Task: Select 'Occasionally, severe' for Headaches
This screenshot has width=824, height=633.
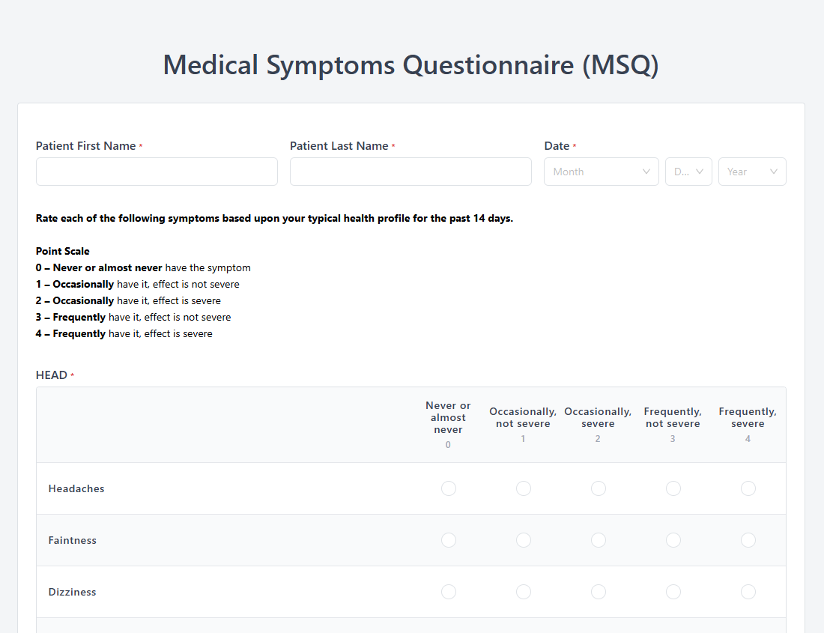Action: [x=599, y=488]
